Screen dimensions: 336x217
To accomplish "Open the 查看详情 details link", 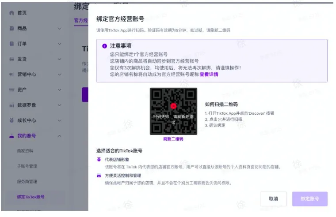I will 209,75.
